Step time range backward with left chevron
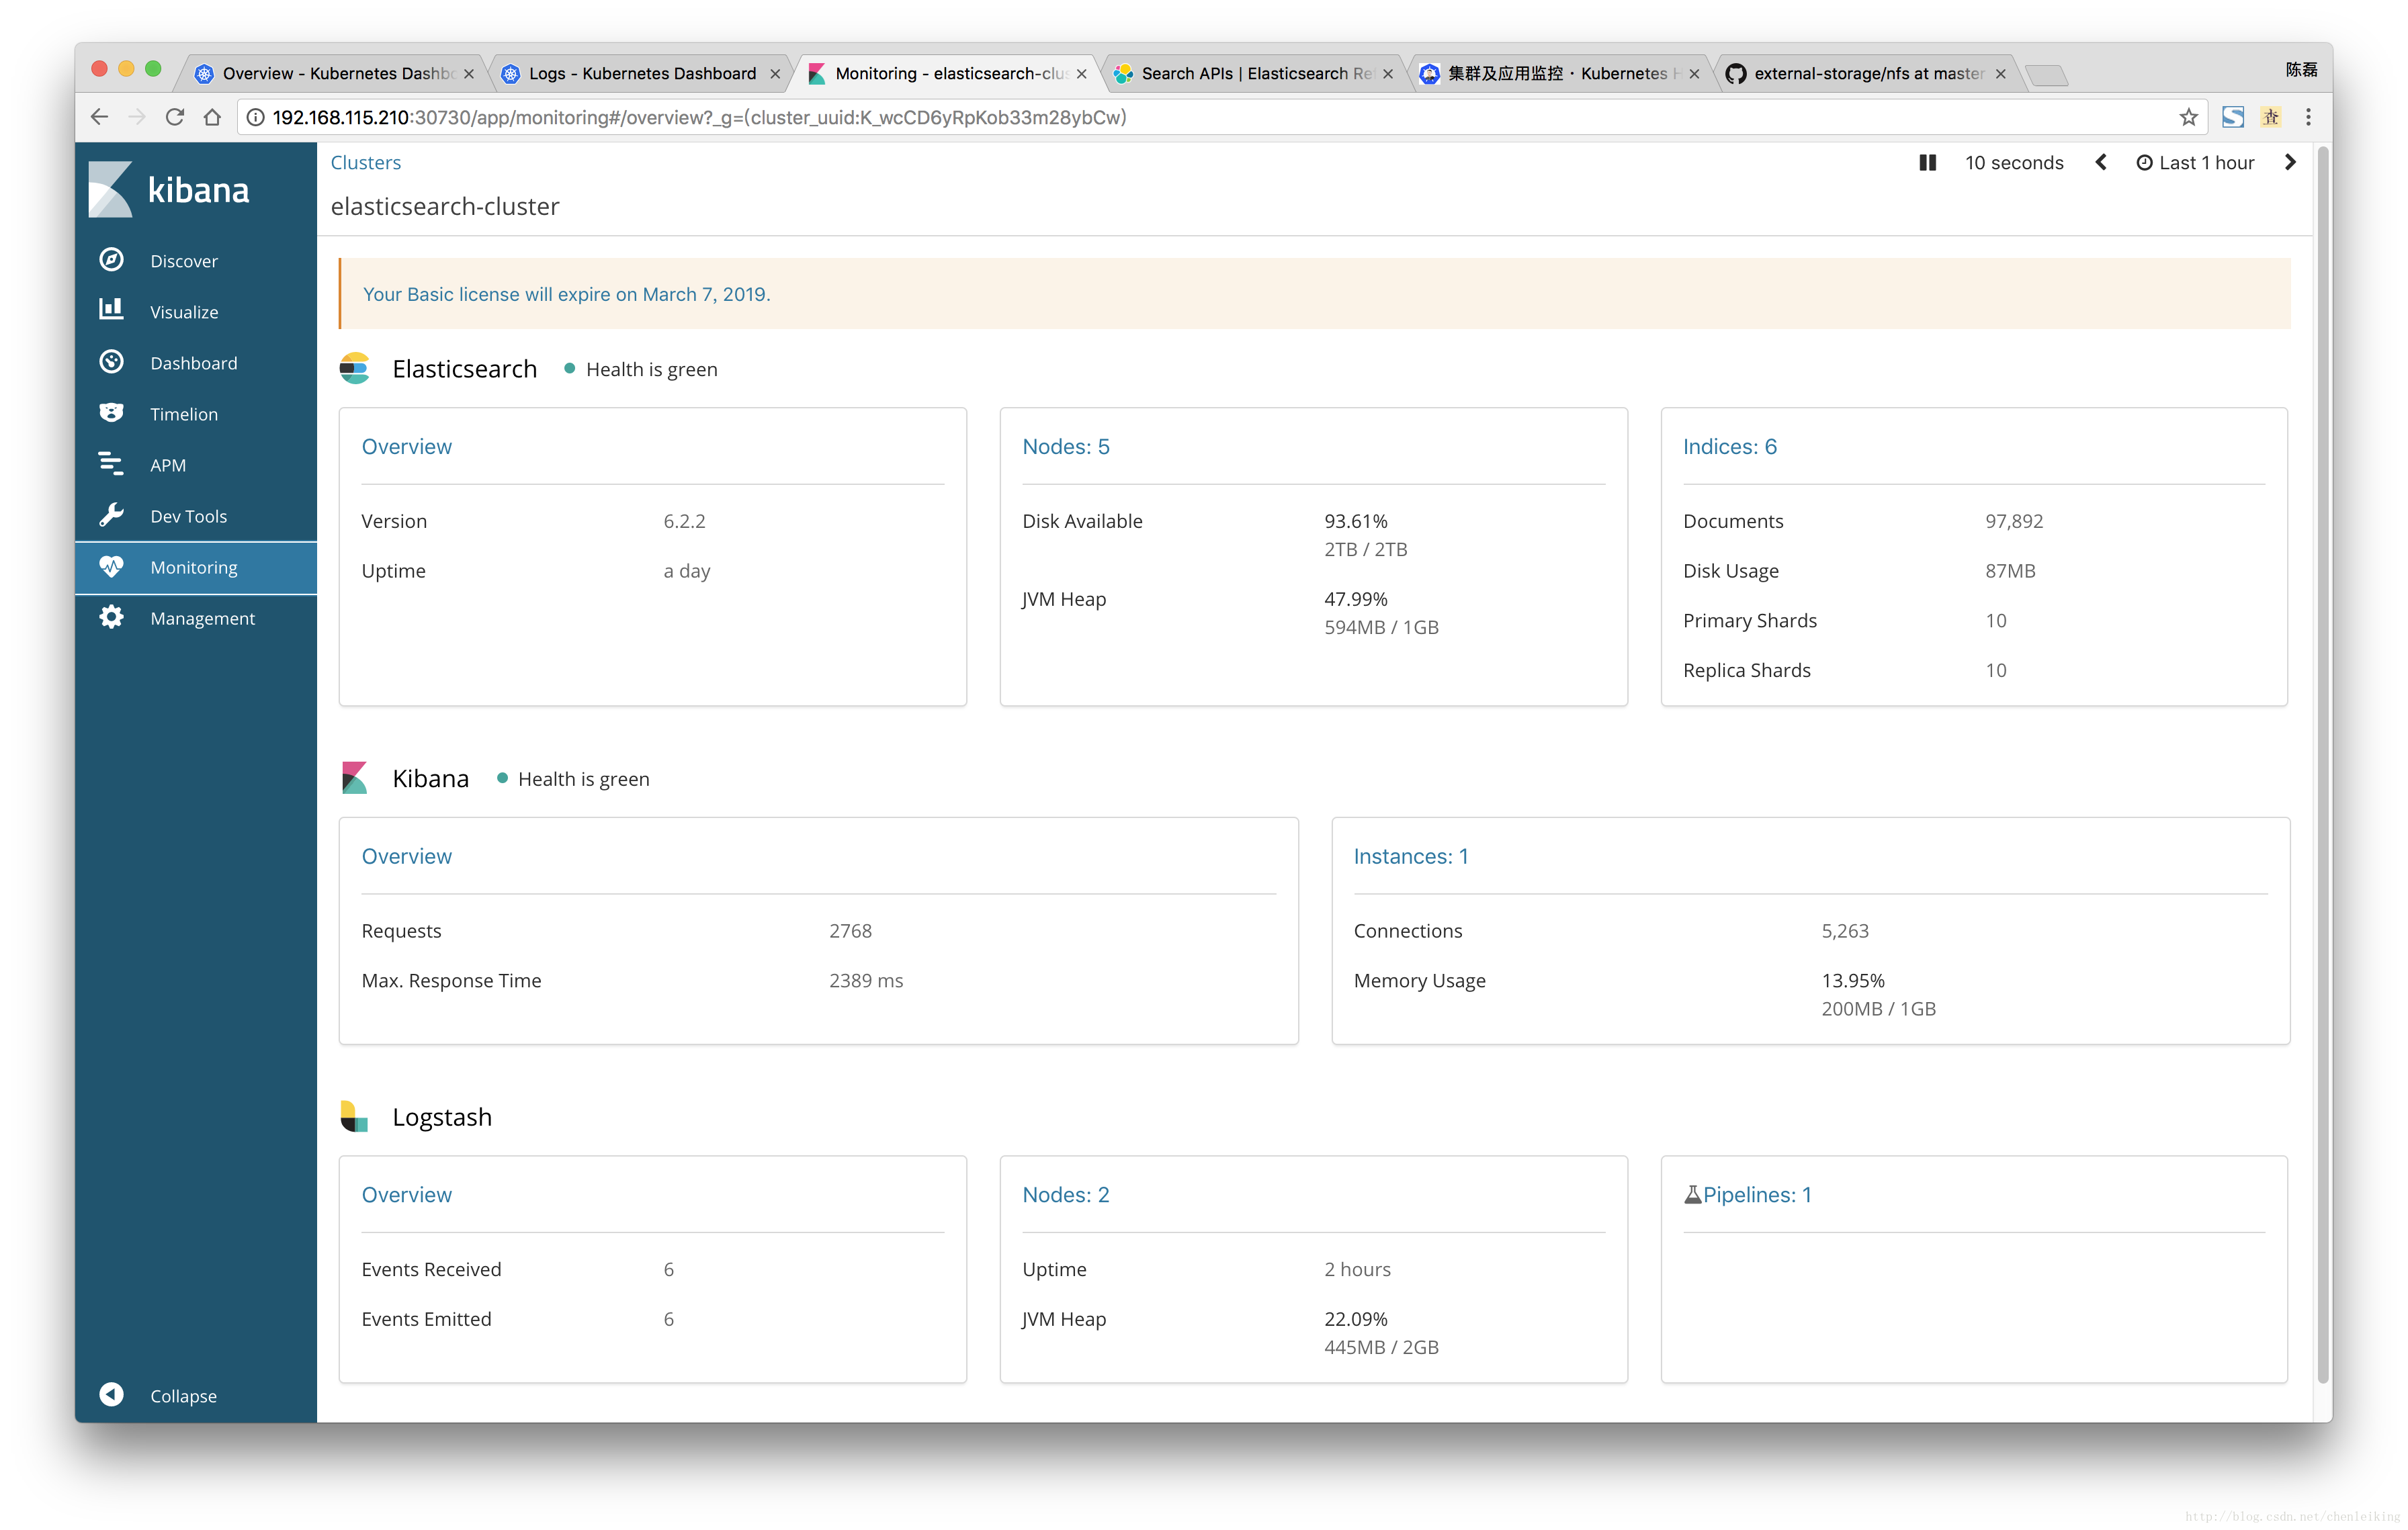 tap(2101, 163)
